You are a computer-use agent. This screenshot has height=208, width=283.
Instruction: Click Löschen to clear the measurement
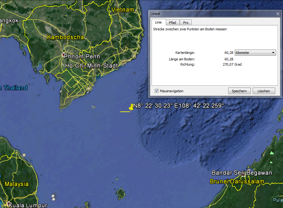pyautogui.click(x=263, y=91)
